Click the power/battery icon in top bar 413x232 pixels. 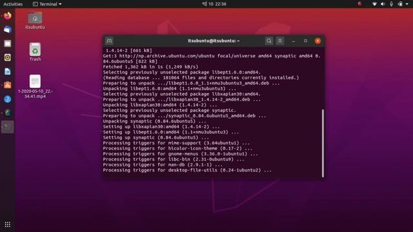coord(400,4)
